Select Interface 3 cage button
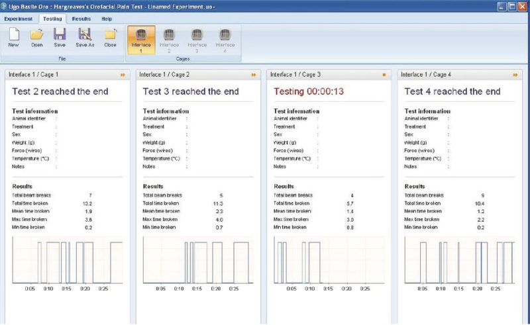 pos(197,40)
